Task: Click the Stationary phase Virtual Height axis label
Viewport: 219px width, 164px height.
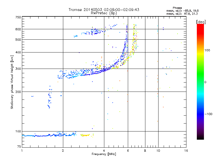Action: (x=12, y=82)
